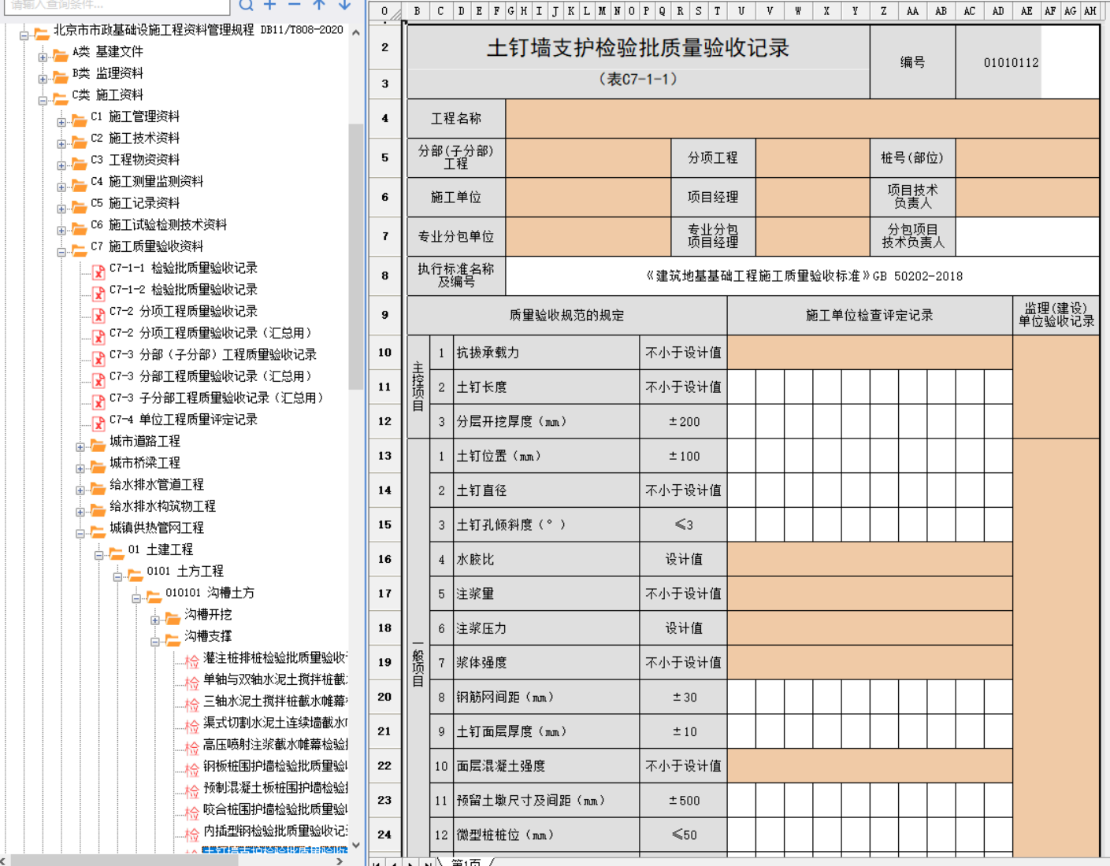Open the C7-1-2 检验批质量验收记录 file icon
Viewport: 1110px width, 866px height.
[x=98, y=294]
